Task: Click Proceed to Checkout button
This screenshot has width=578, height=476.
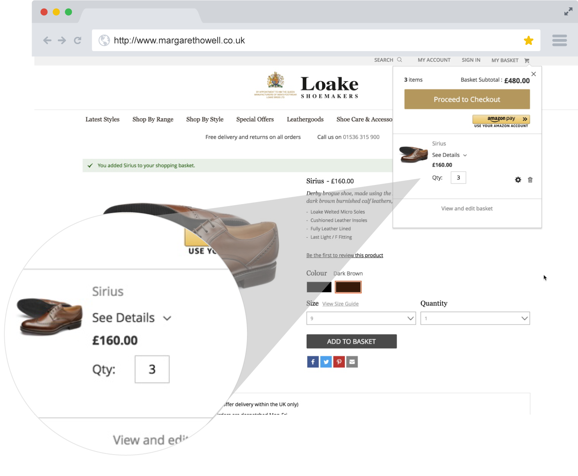Action: coord(467,99)
